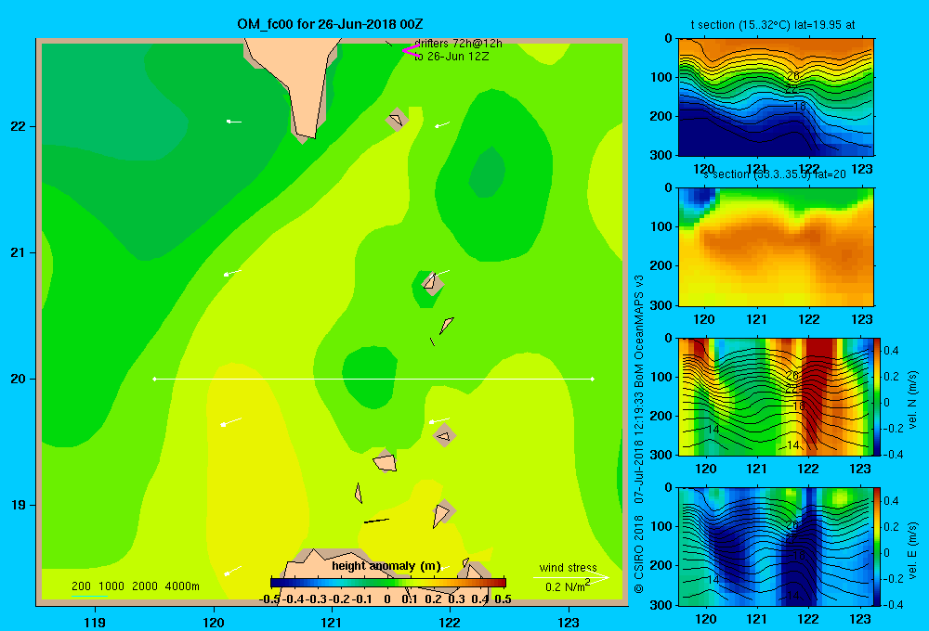Click the 'wind stress' legend label
929x631 pixels.
569,568
